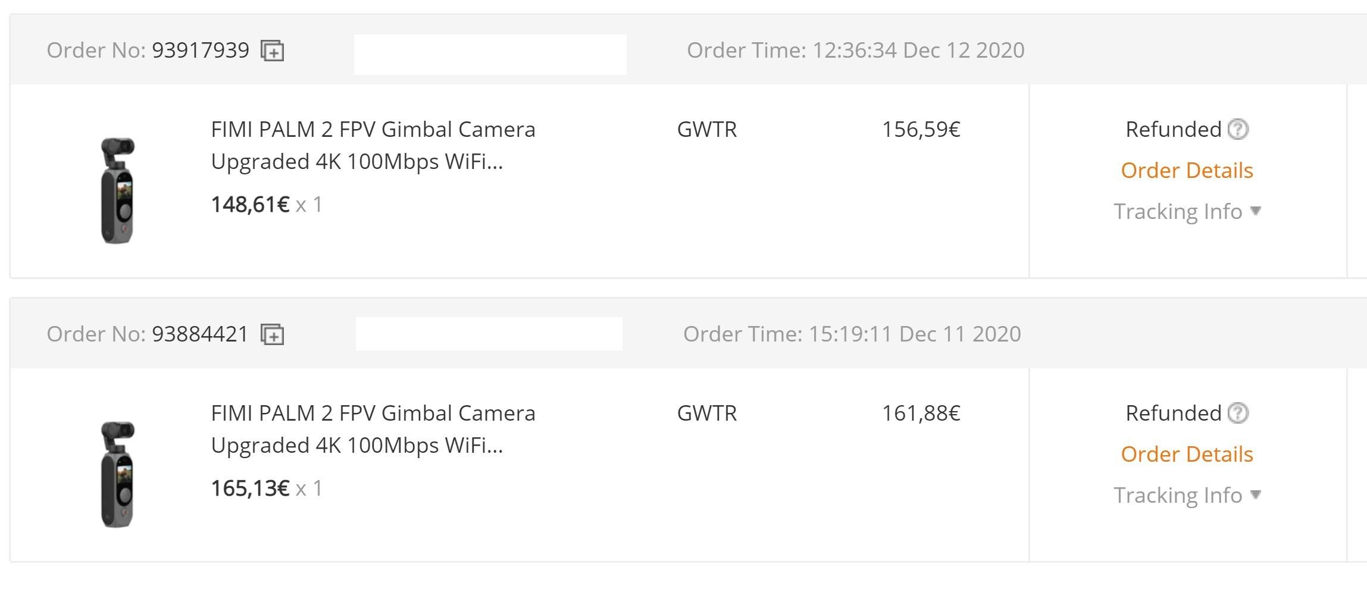
Task: Open the FIMI PALM 2 title priced 165,13€
Action: [373, 429]
